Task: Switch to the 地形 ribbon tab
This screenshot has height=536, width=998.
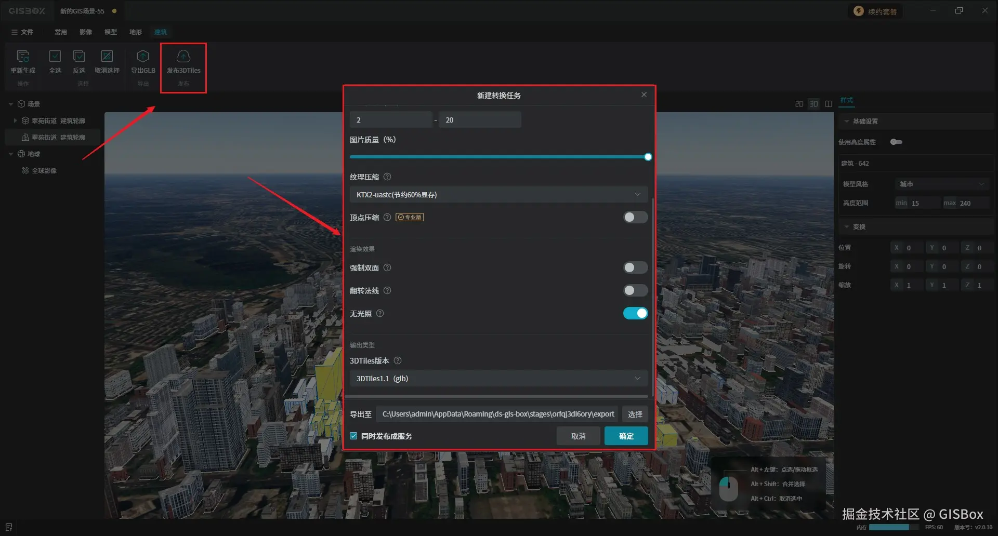Action: [x=136, y=32]
